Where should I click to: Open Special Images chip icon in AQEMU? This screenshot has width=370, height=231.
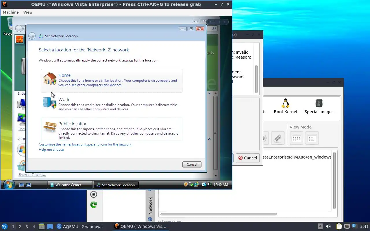pos(319,103)
